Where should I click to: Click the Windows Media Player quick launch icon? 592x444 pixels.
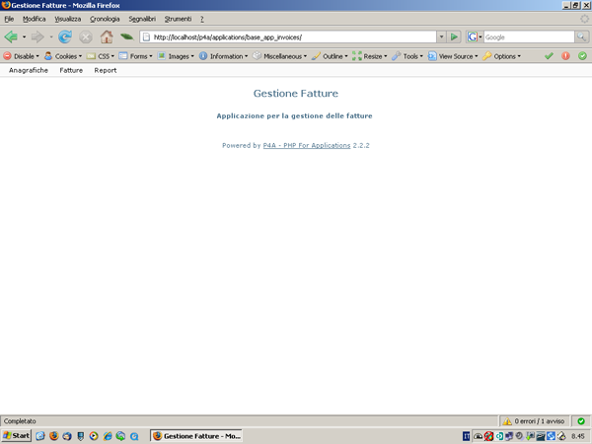[x=94, y=436]
